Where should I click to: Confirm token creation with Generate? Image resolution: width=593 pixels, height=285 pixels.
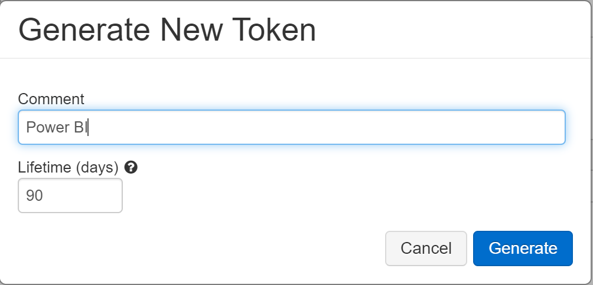[x=523, y=248]
